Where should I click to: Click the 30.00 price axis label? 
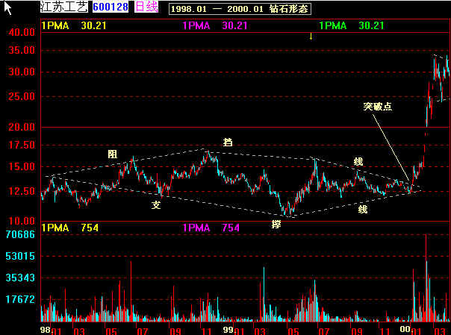22,72
